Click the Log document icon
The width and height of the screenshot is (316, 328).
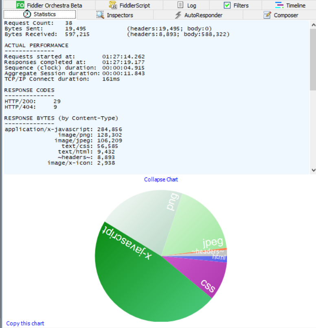click(x=181, y=5)
